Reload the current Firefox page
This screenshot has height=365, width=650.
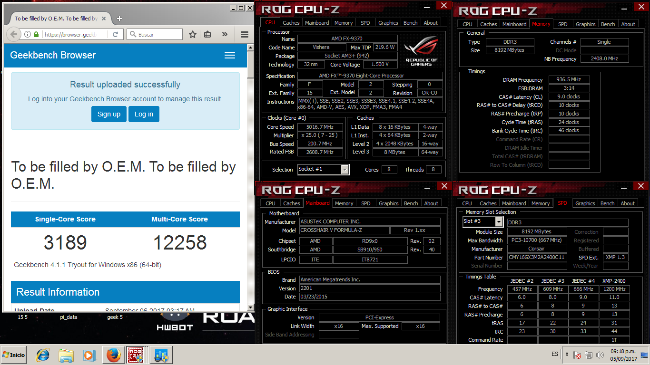click(x=115, y=34)
